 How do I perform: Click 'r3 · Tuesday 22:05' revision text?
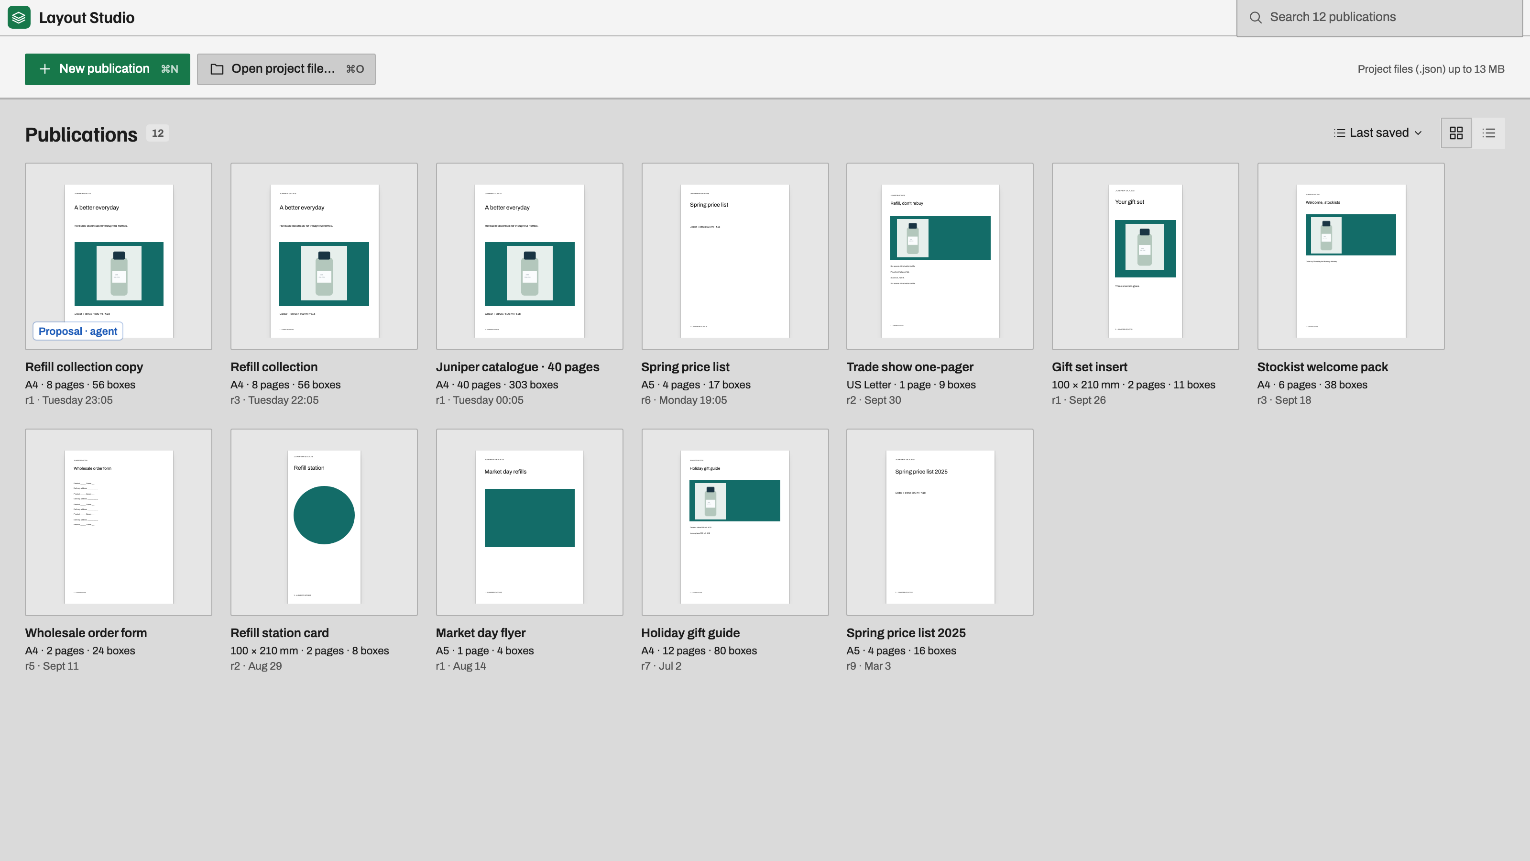click(274, 400)
